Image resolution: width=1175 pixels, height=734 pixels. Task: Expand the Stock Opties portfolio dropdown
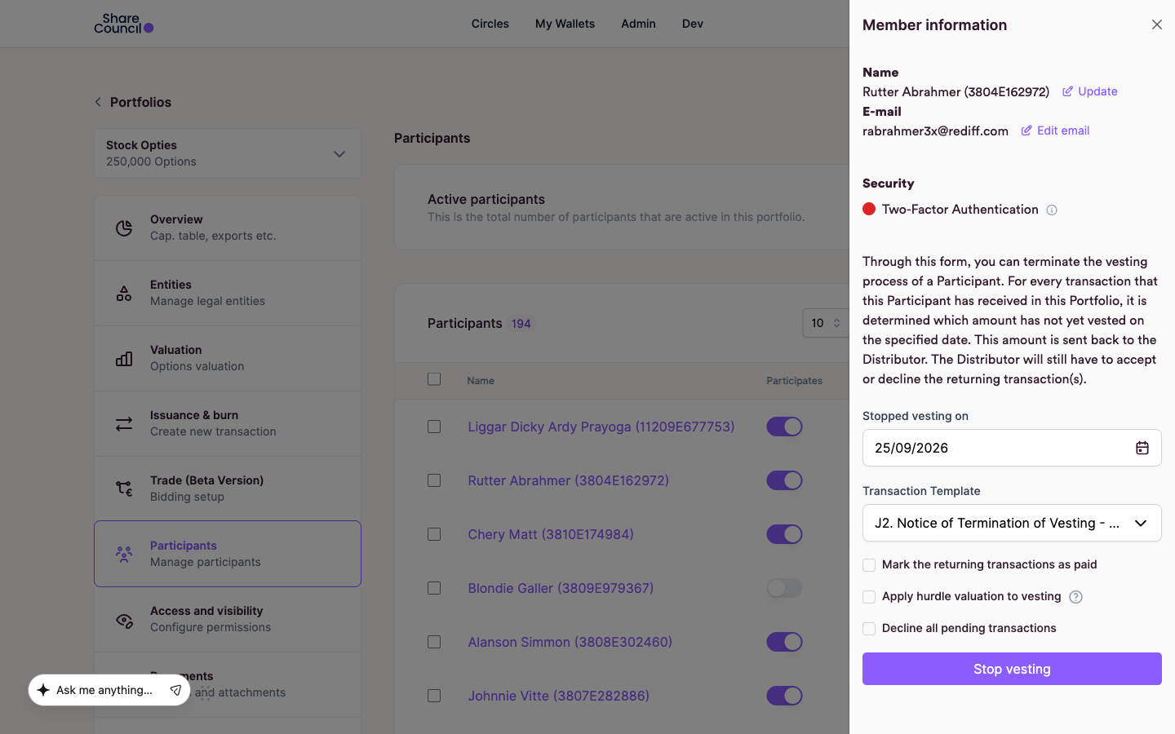[x=228, y=153]
